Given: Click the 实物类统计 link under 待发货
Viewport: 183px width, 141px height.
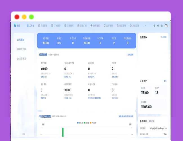Looking at the screenshot, I should click(x=115, y=77).
